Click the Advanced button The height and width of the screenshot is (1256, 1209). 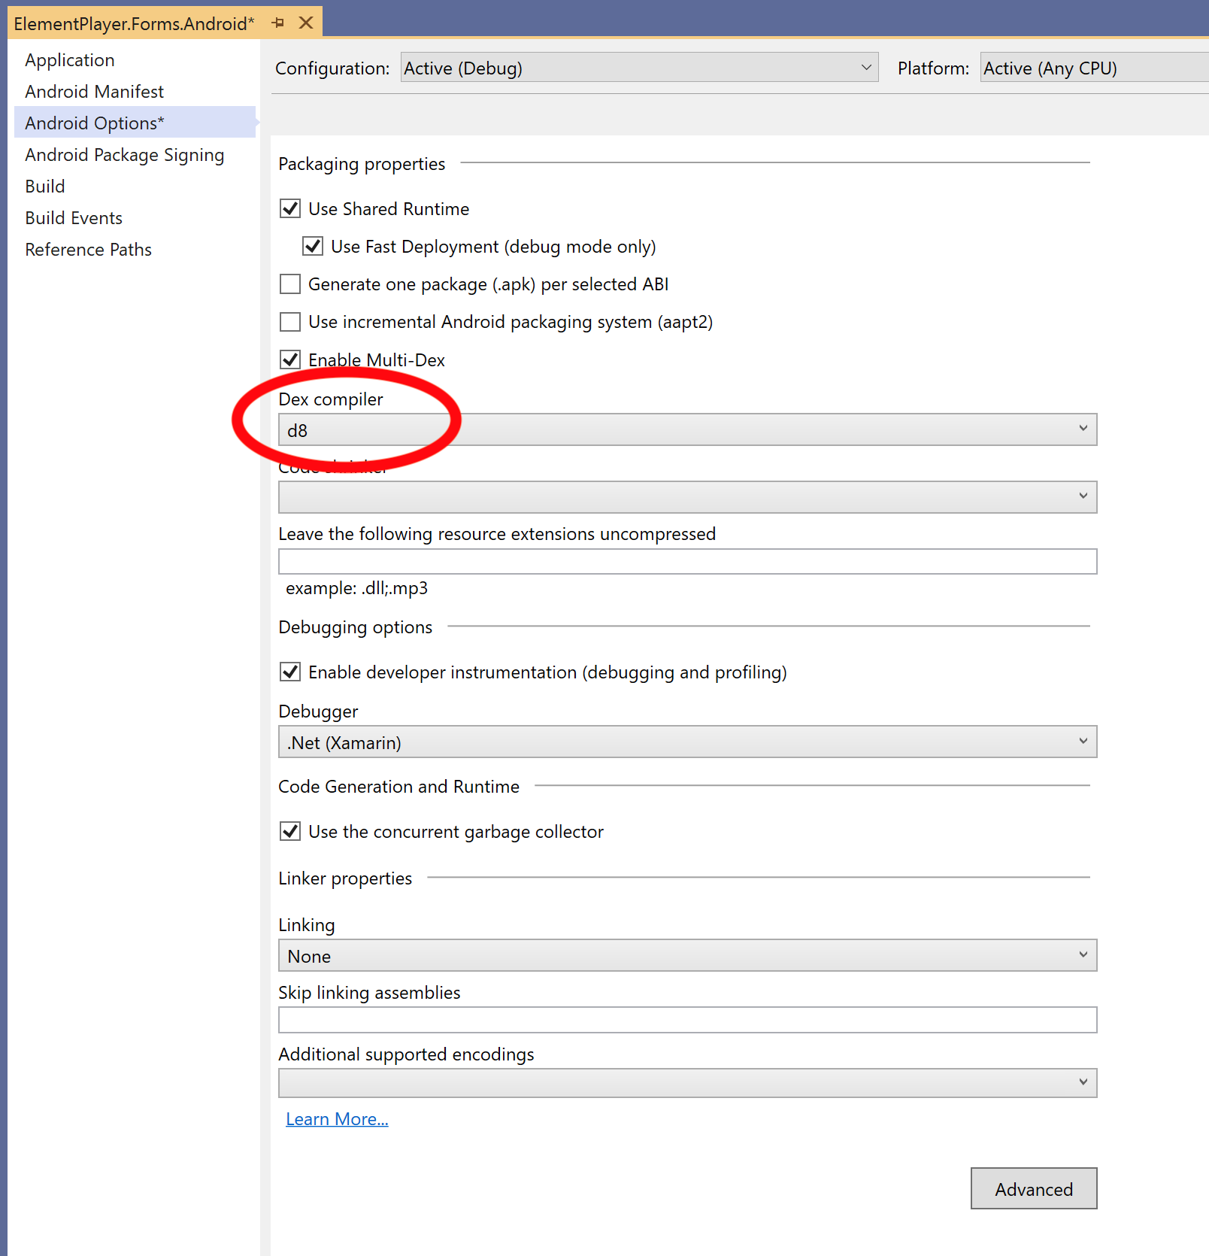(x=1034, y=1189)
